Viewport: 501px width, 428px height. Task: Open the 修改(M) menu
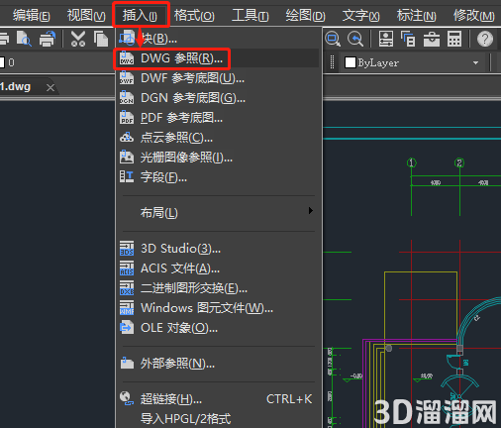coord(473,15)
